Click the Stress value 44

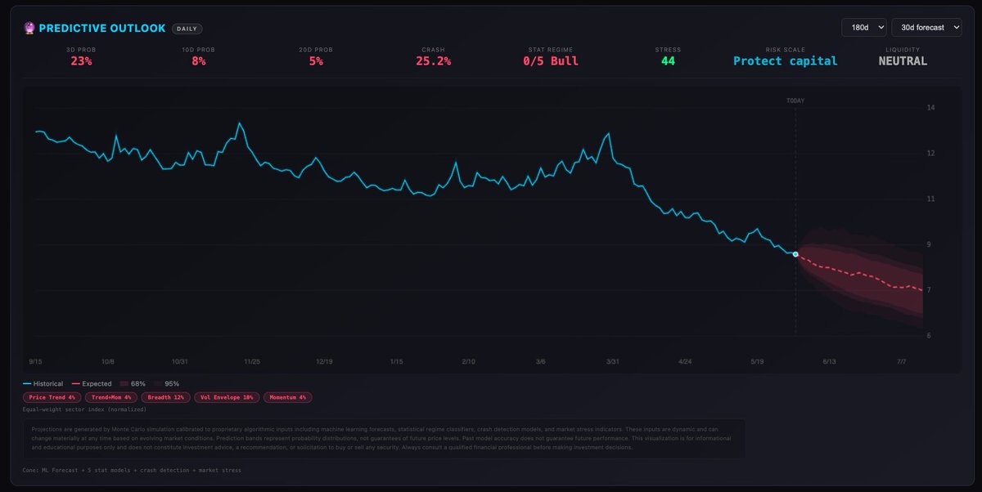point(668,61)
